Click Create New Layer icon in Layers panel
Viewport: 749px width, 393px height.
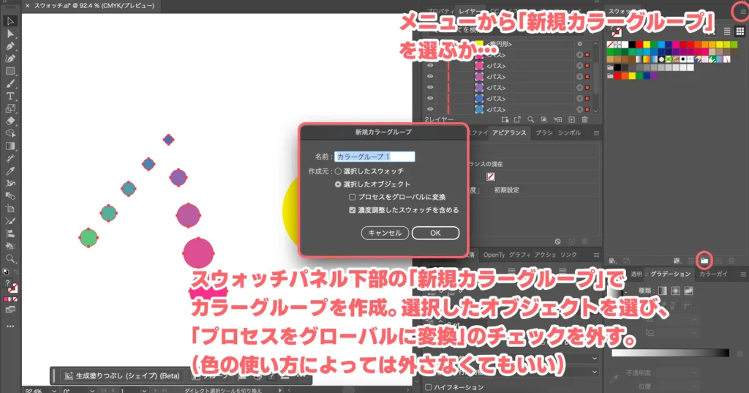tap(571, 119)
